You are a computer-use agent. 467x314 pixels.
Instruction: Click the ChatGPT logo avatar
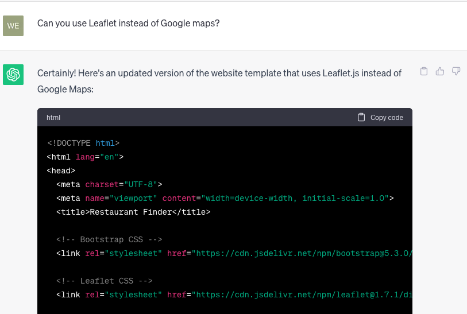(13, 75)
